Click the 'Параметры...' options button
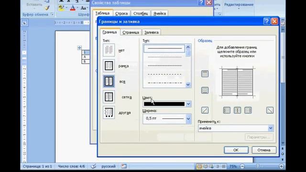 259,137
